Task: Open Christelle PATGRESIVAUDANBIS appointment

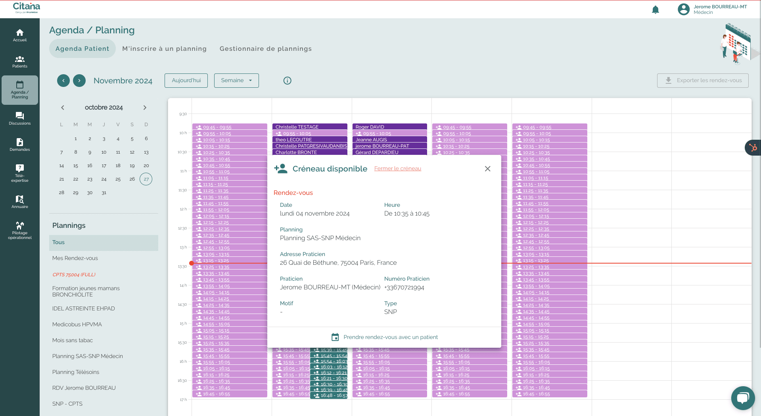Action: click(310, 146)
